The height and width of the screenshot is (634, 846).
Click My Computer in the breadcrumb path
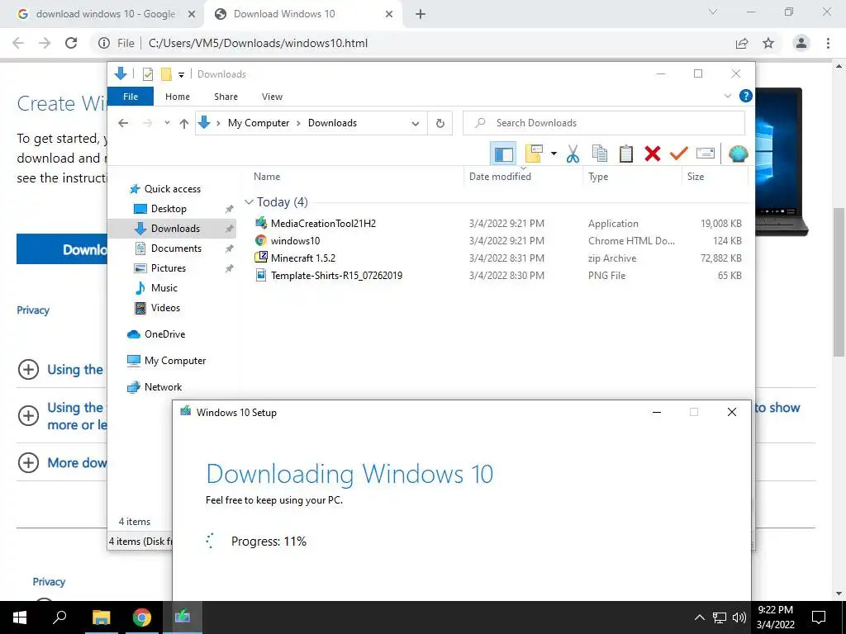click(259, 123)
